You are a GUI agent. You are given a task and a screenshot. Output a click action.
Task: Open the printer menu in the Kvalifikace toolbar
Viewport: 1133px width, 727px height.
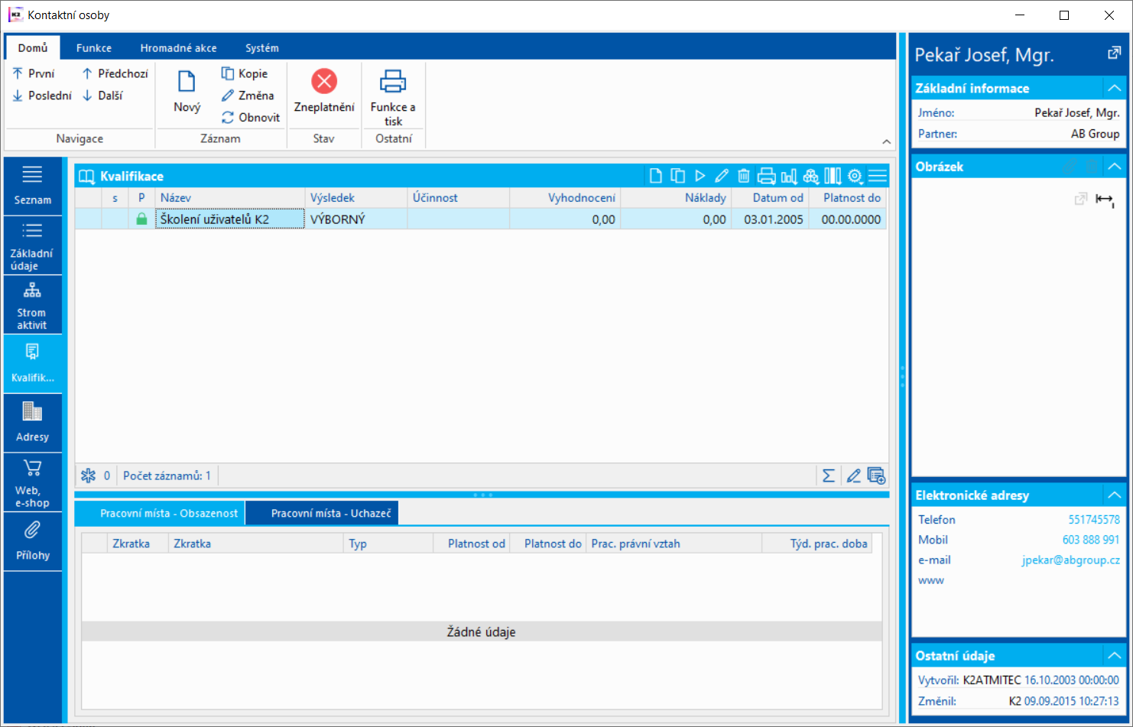tap(766, 176)
